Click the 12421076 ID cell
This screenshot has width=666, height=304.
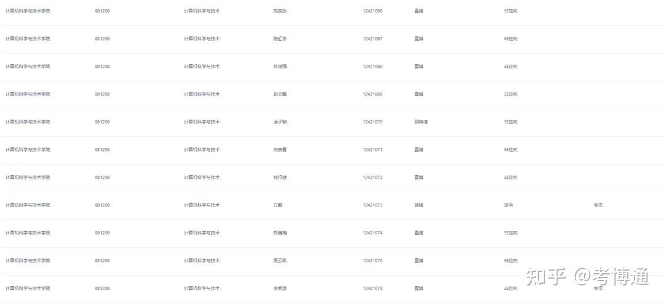(x=372, y=289)
